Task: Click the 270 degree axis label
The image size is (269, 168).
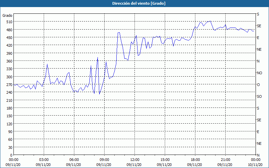Action: (x=10, y=85)
